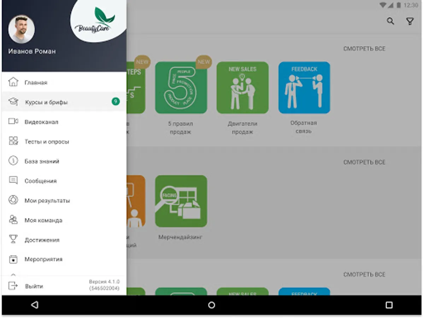Open Достижения menu item
Viewport: 423px width, 318px height.
64,240
